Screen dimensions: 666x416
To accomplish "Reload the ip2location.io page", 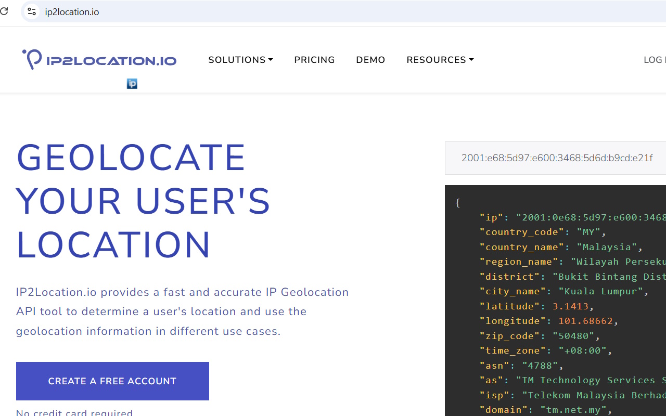I will click(5, 11).
